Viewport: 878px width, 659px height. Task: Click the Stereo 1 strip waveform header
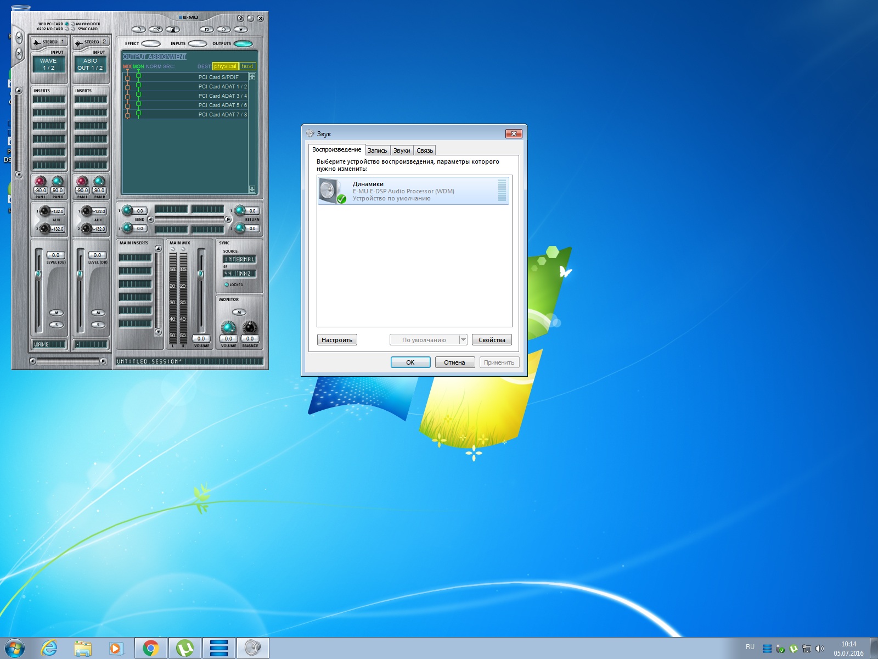(49, 42)
